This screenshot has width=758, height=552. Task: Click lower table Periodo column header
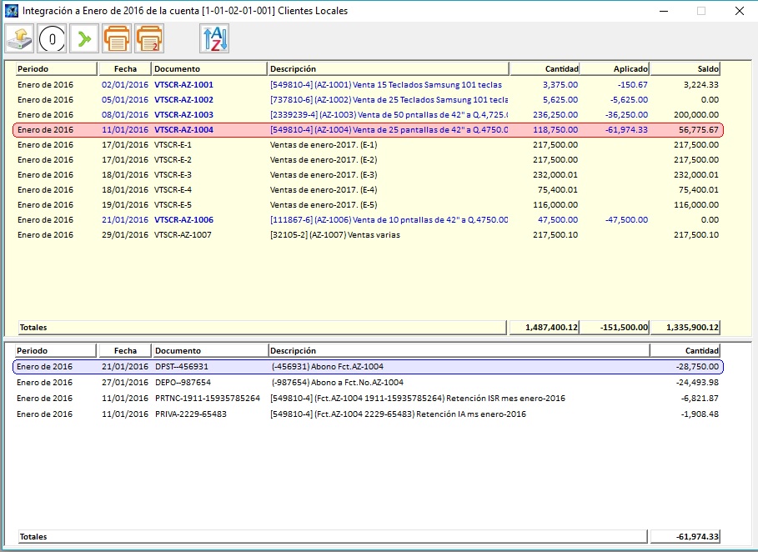coord(56,351)
